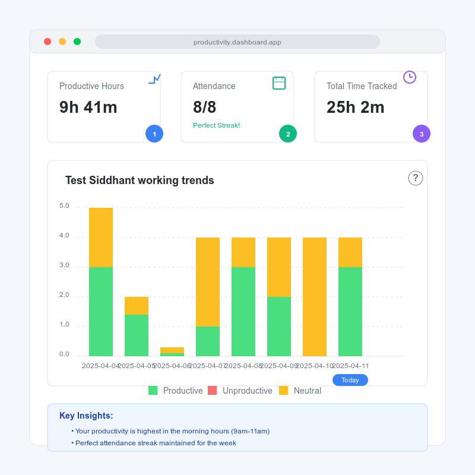Screen dimensions: 475x475
Task: Click the green Productive color swatch
Action: pyautogui.click(x=153, y=391)
